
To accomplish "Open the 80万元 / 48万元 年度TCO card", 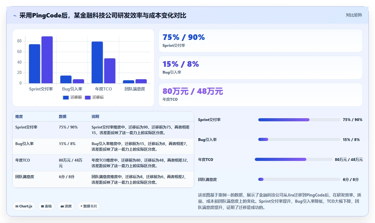I will (260, 95).
